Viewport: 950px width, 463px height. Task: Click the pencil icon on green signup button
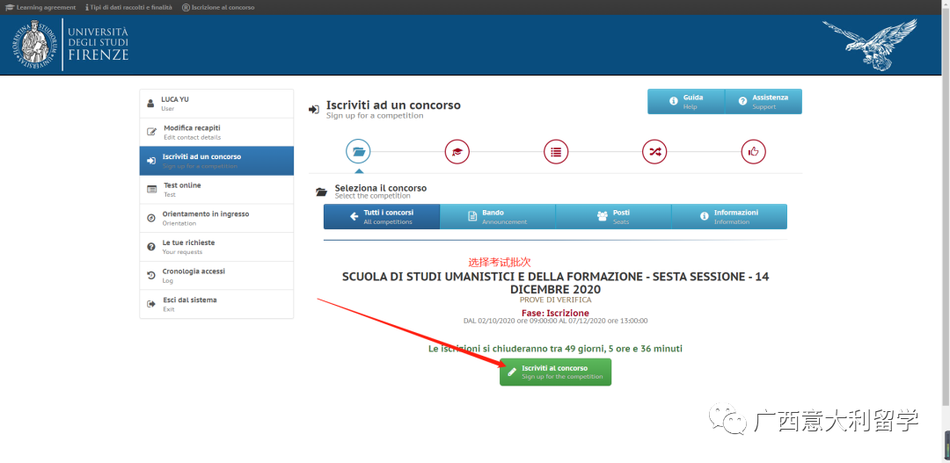click(512, 372)
